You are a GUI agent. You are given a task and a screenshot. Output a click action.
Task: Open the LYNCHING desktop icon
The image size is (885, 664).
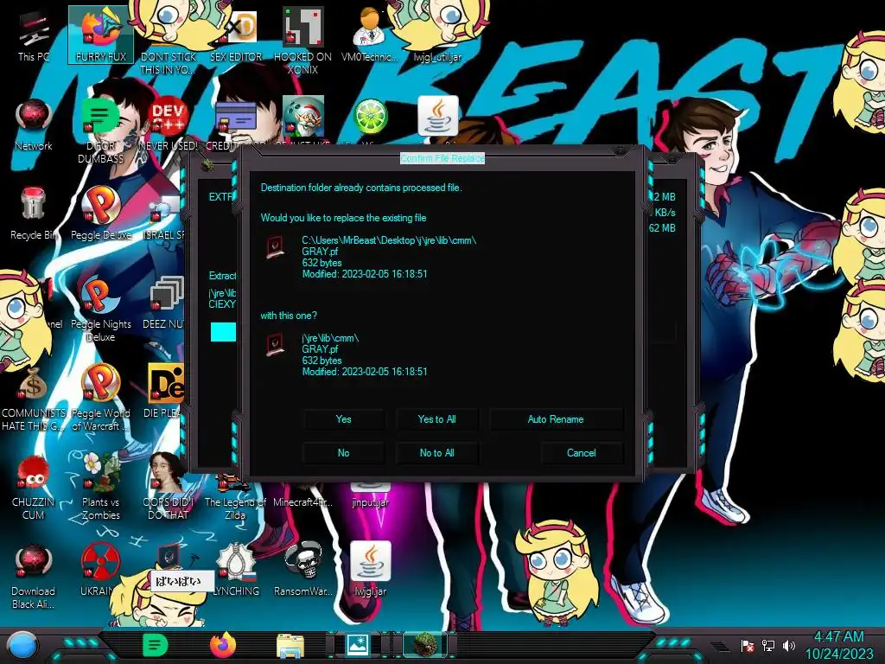(236, 571)
